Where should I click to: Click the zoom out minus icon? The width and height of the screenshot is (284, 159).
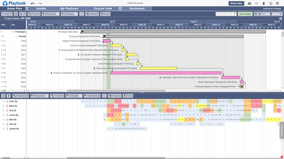pyautogui.click(x=263, y=14)
